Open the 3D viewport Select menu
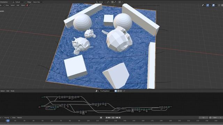This screenshot has height=125, width=223. (13, 5)
